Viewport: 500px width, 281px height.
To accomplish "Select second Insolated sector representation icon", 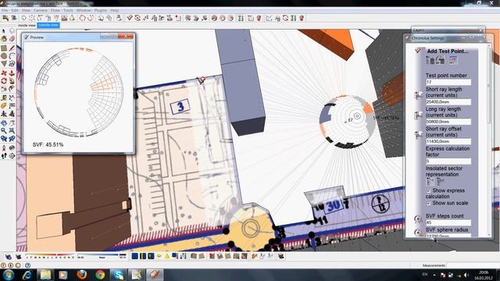I will (x=441, y=182).
